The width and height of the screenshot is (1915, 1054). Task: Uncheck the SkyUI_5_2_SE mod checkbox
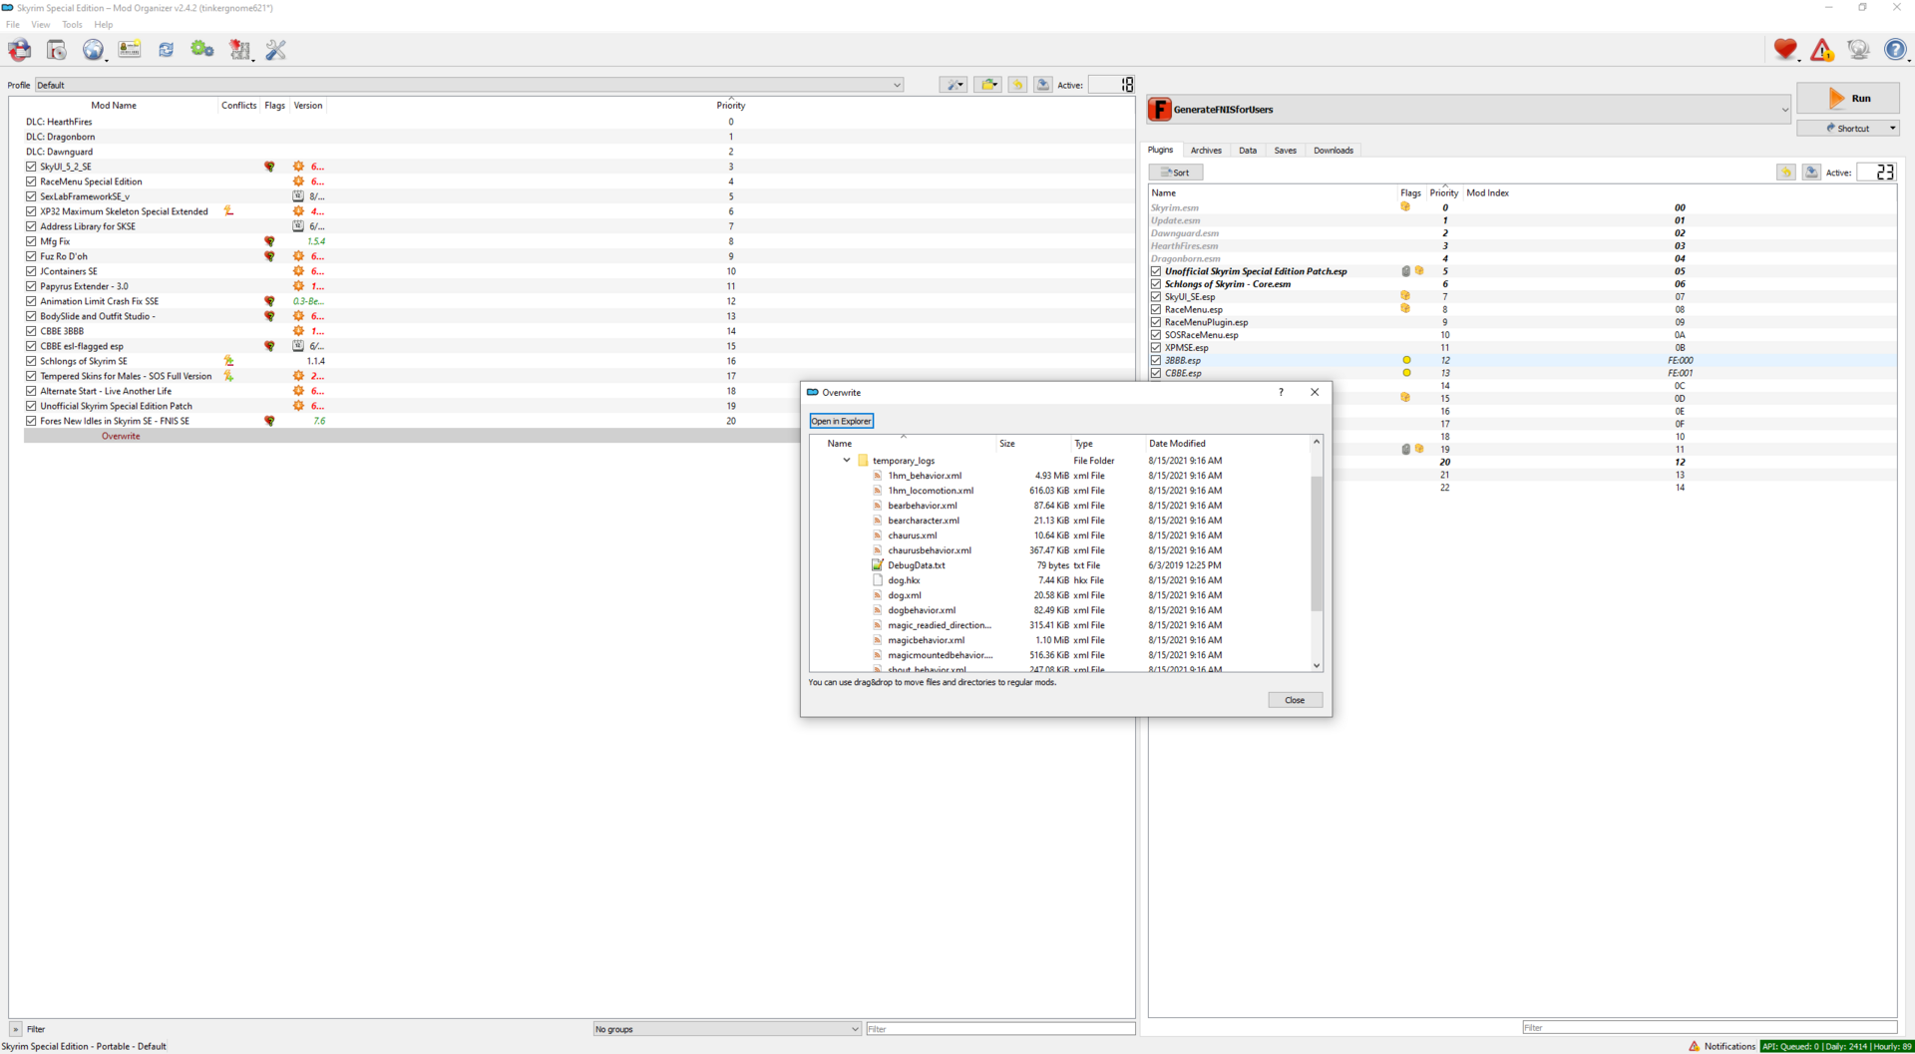pyautogui.click(x=31, y=167)
